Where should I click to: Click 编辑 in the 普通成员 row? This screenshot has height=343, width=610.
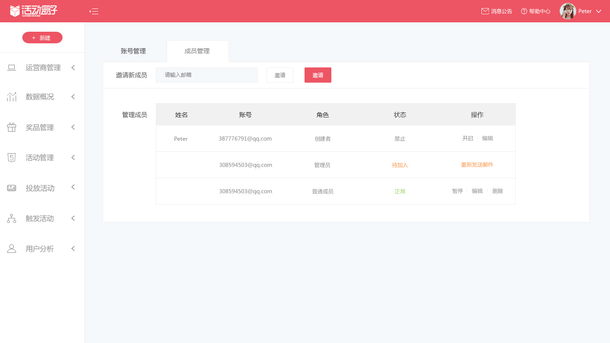coord(477,191)
